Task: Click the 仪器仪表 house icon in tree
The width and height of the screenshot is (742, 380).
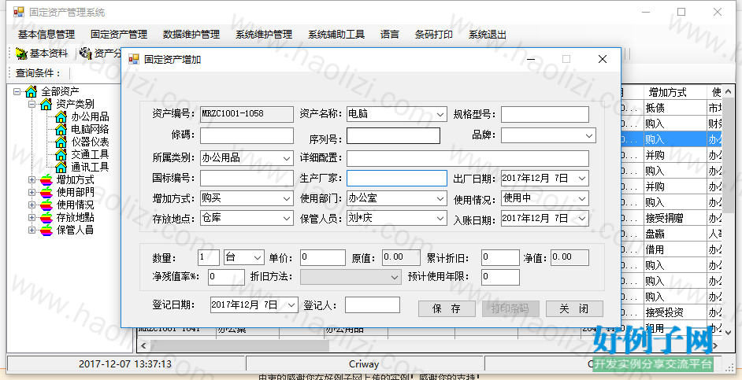Action: tap(61, 142)
